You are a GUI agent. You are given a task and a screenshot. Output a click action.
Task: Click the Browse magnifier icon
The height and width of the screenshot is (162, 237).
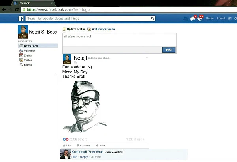(21, 65)
